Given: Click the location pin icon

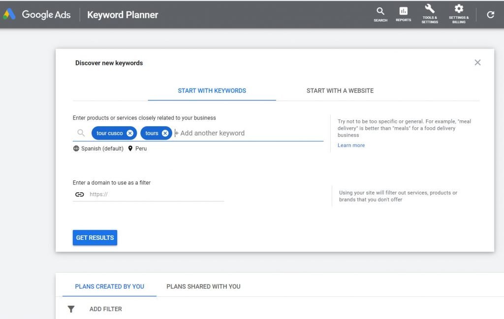Looking at the screenshot, I should 130,148.
